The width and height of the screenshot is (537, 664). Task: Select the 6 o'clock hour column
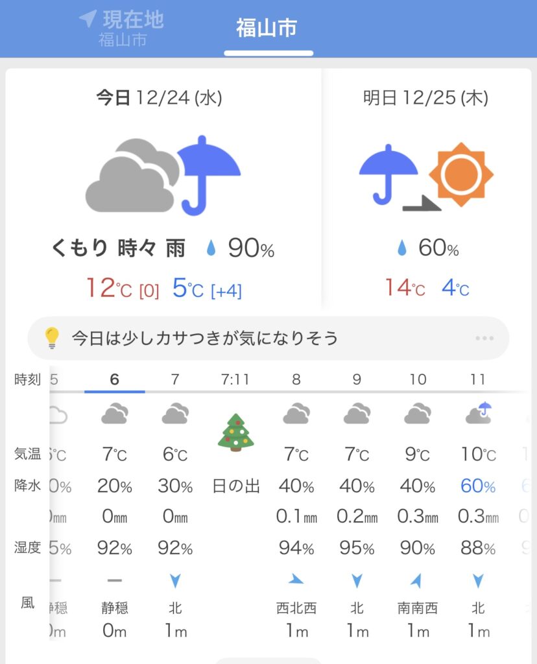pos(115,379)
